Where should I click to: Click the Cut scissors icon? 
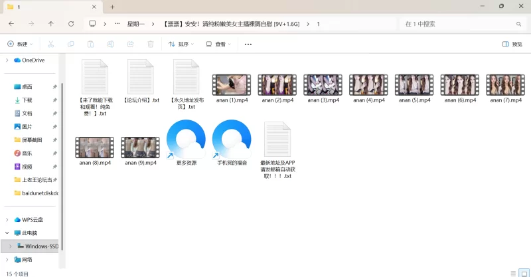click(51, 44)
